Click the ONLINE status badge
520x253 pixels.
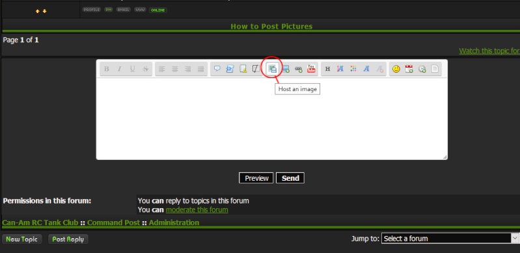point(158,10)
